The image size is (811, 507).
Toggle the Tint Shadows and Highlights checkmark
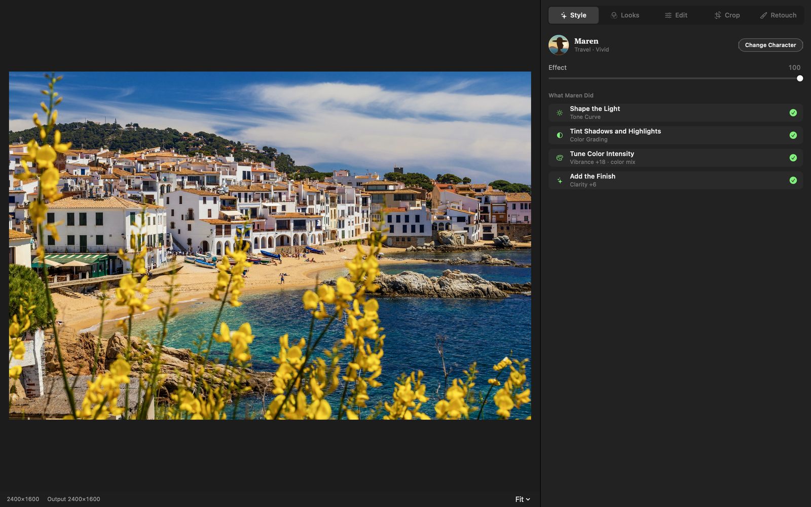[x=793, y=135]
